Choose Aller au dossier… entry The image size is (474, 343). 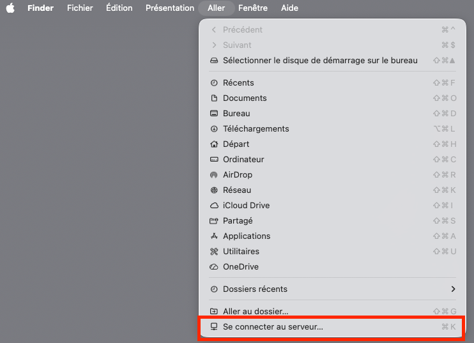256,311
